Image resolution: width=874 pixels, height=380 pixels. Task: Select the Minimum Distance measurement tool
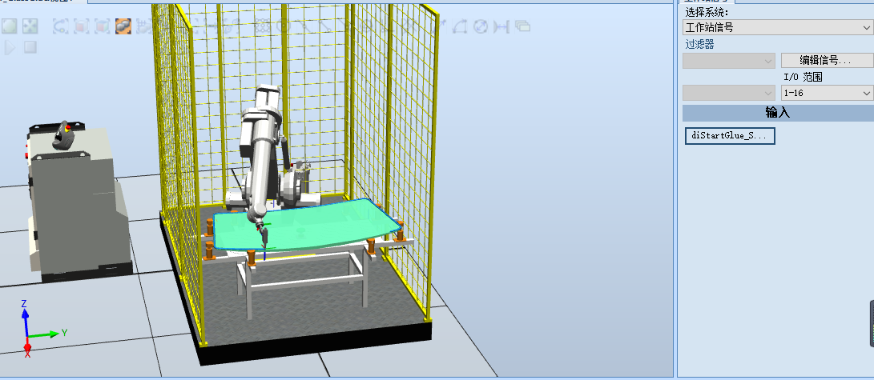click(x=501, y=26)
